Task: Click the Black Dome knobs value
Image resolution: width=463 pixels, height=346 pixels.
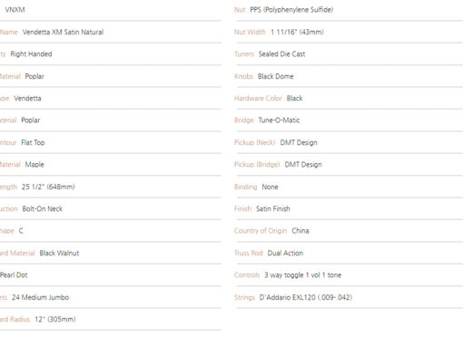Action: pos(276,76)
